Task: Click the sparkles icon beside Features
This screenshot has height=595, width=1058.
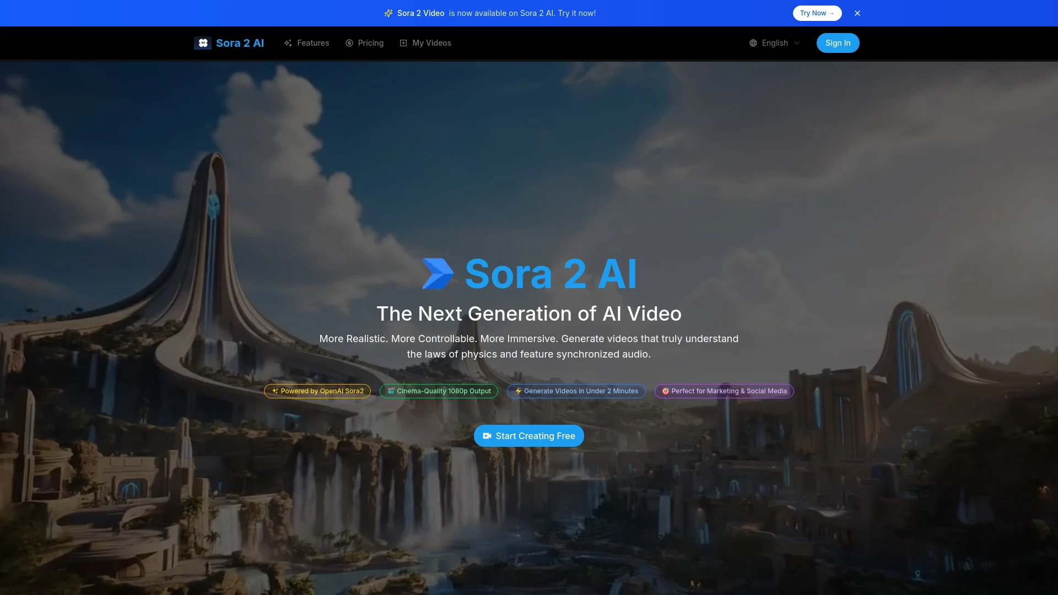Action: (289, 42)
